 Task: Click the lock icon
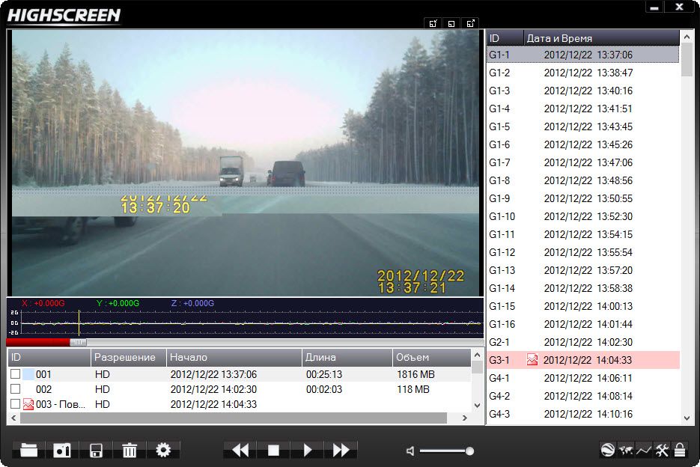pos(680,450)
